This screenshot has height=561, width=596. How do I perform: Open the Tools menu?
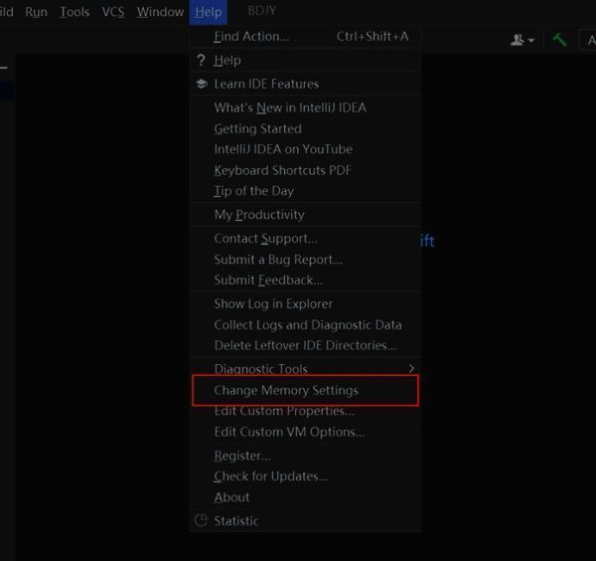click(x=74, y=12)
